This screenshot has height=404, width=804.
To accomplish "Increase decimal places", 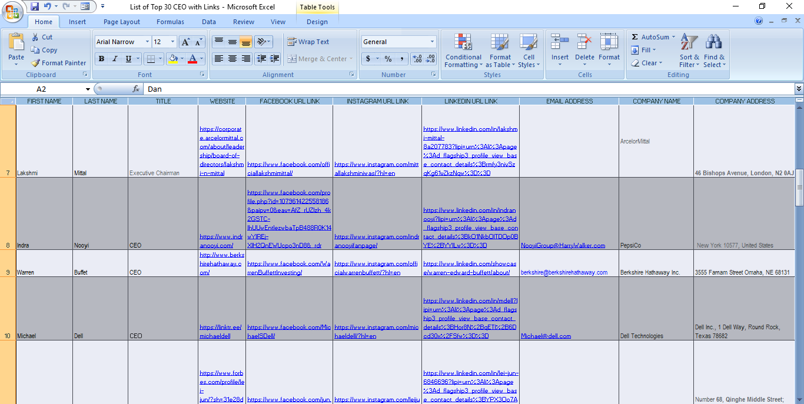I will coord(417,59).
